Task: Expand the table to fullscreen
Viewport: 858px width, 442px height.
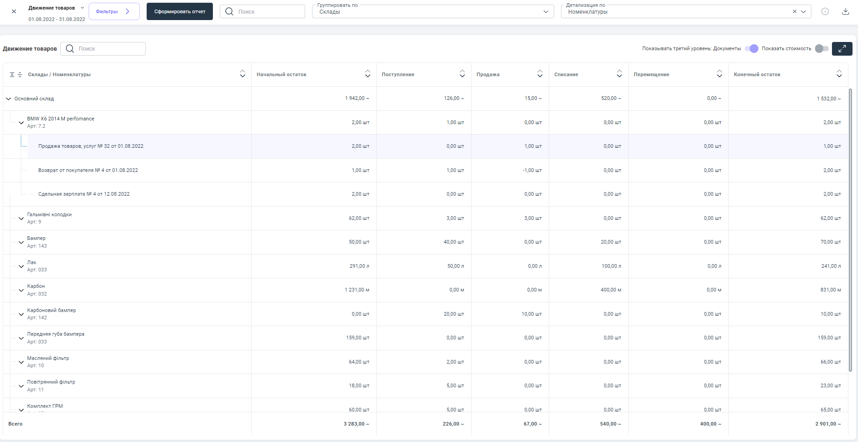Action: [x=842, y=49]
